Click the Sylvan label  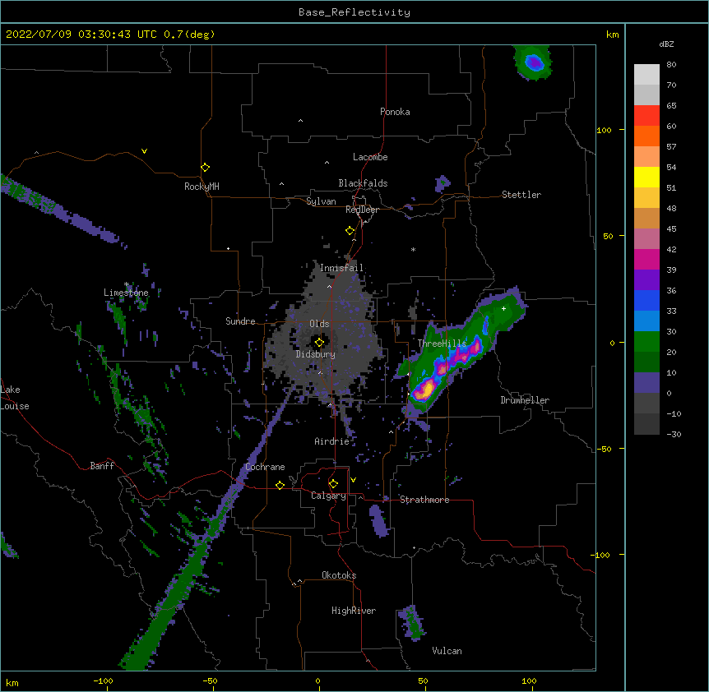[321, 201]
